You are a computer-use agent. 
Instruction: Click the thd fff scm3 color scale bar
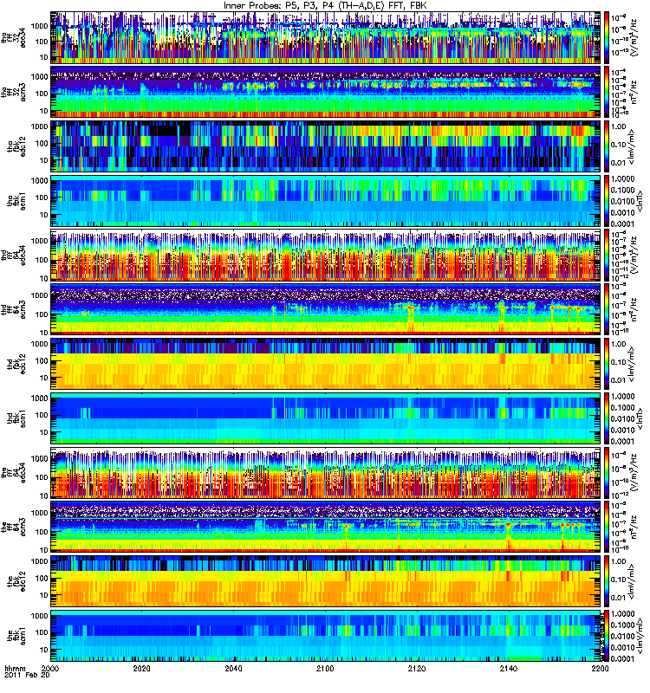pyautogui.click(x=607, y=309)
